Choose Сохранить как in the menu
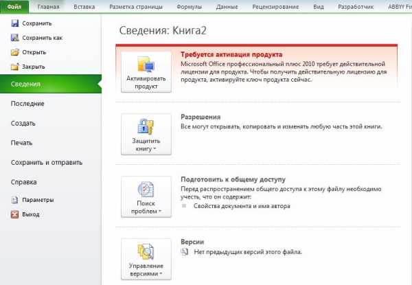 (x=43, y=38)
